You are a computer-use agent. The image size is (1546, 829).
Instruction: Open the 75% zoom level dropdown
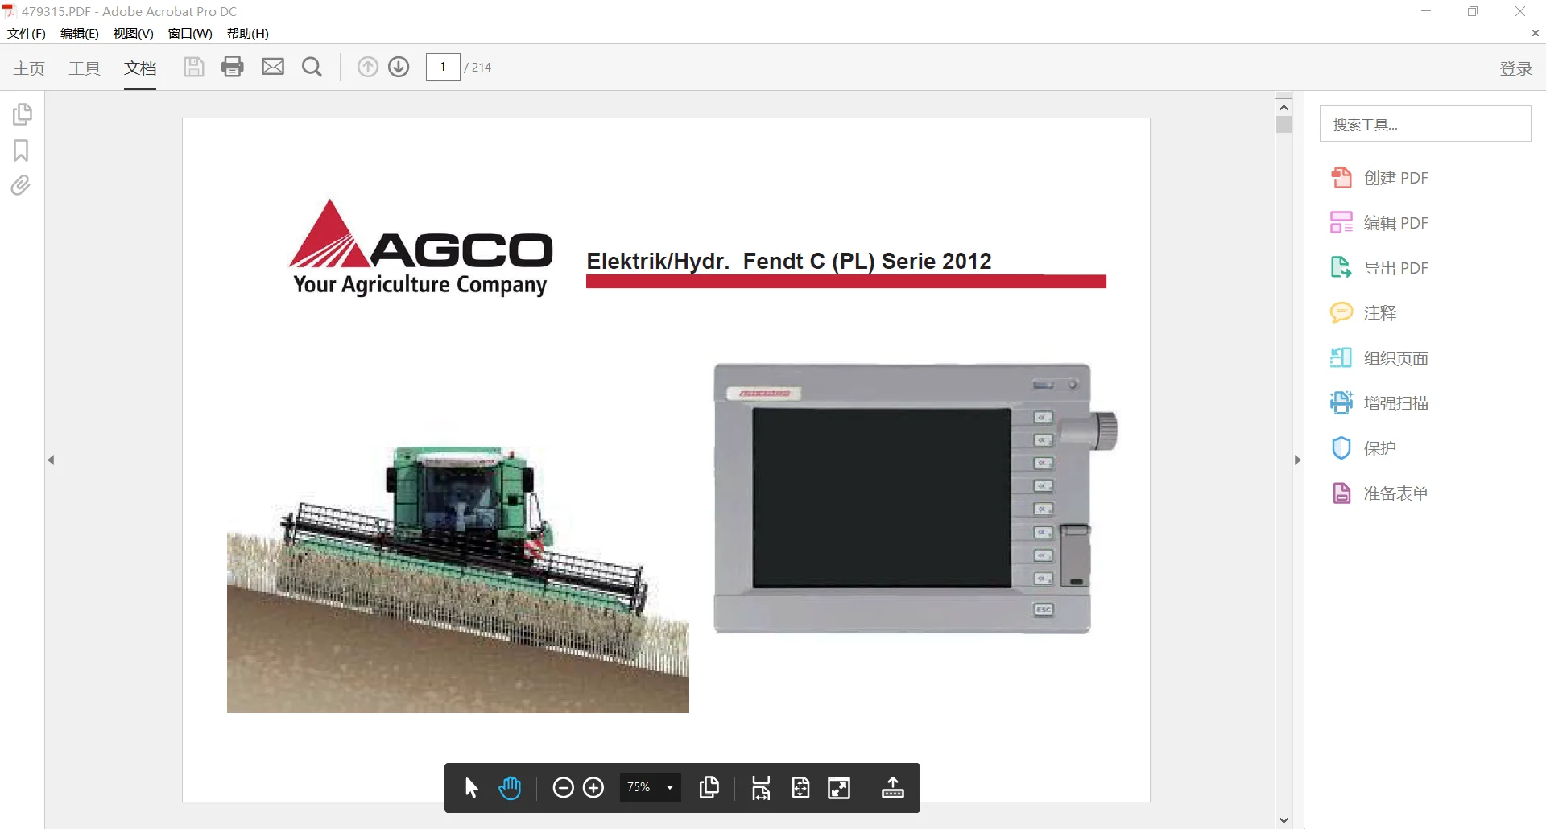pyautogui.click(x=651, y=788)
